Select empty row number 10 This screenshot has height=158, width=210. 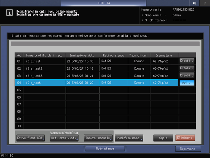pos(19,126)
